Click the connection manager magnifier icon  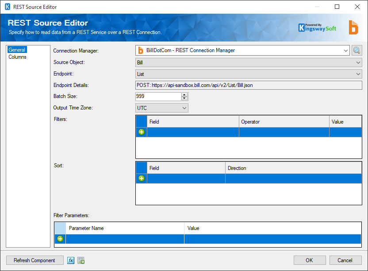coord(357,50)
